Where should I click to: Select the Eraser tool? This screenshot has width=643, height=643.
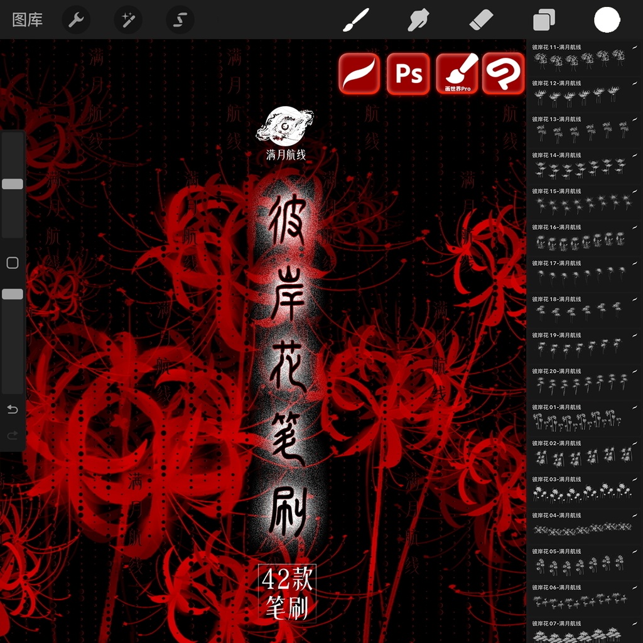(x=481, y=19)
